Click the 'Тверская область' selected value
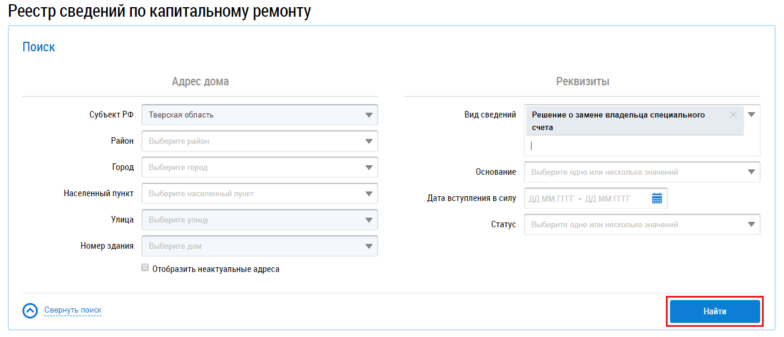Screen dimensions: 784x337 coord(181,115)
